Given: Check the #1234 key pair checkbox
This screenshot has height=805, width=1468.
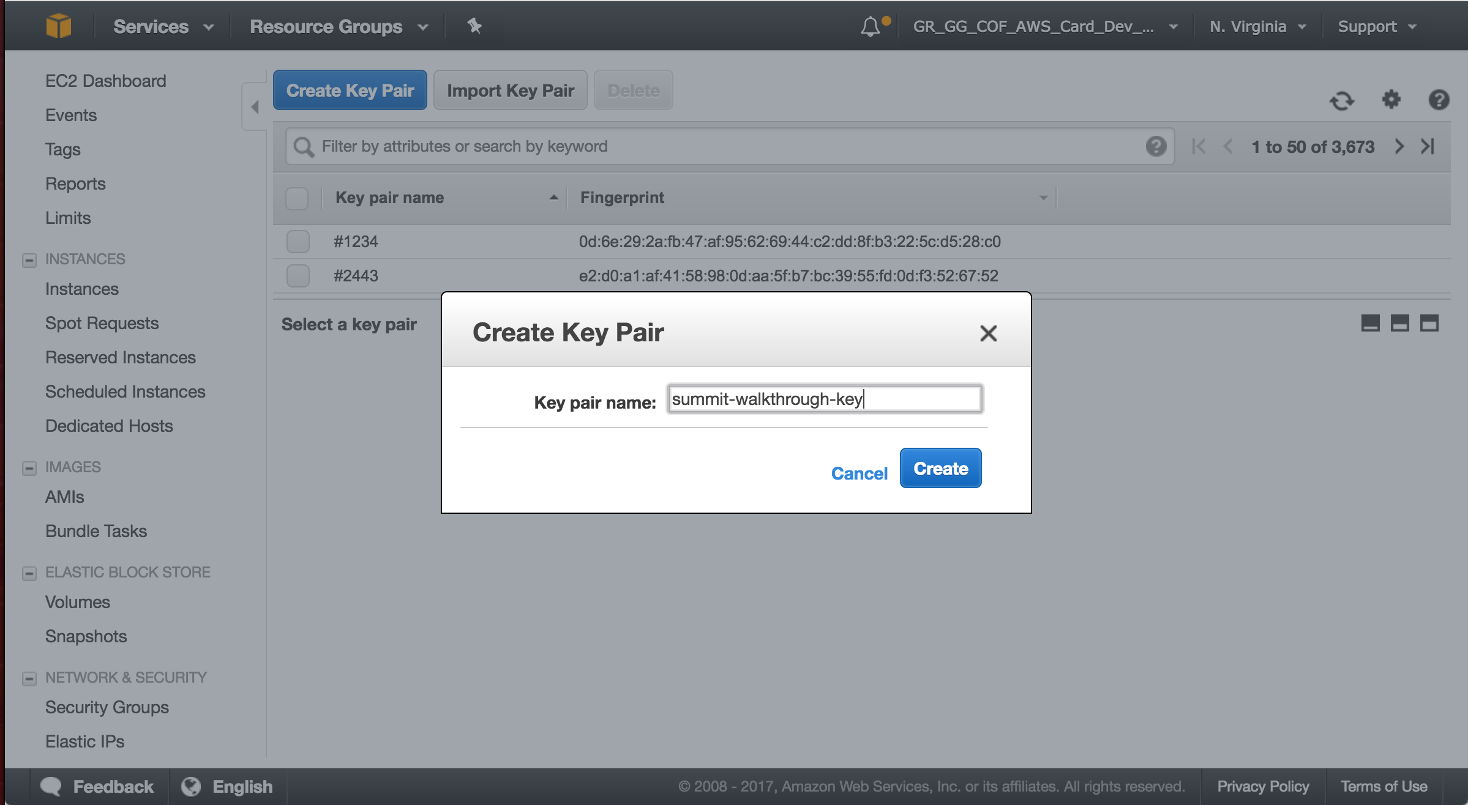Looking at the screenshot, I should coord(298,242).
